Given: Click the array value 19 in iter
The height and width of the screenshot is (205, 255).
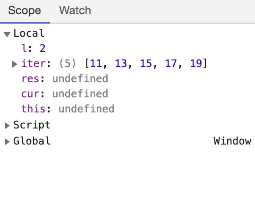Looking at the screenshot, I should 196,63.
